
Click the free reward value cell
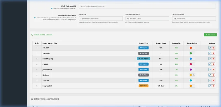pos(161,59)
